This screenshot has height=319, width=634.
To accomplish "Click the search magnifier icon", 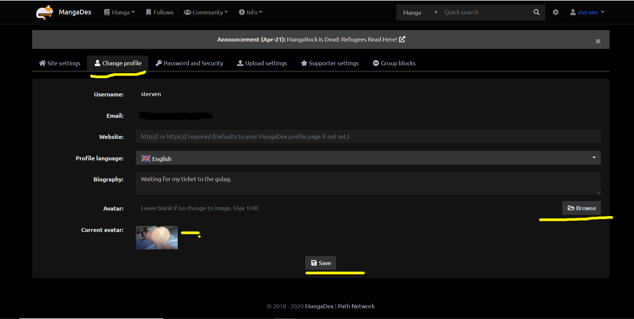I will (536, 12).
